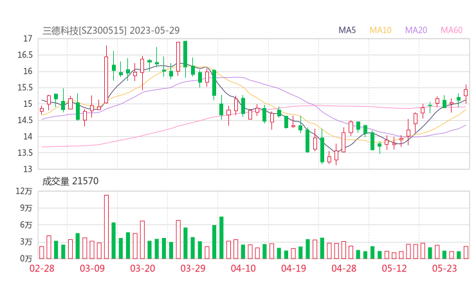Image resolution: width=476 pixels, height=283 pixels.
Task: Click the 3万 volume axis label
Action: tap(26, 242)
